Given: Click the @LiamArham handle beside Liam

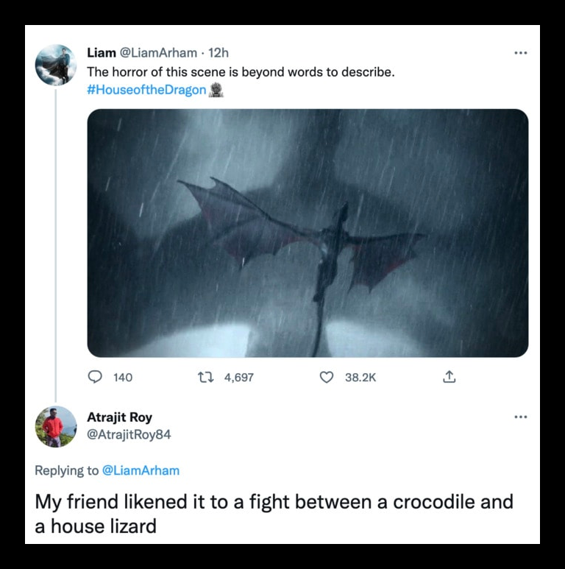Looking at the screenshot, I should [158, 53].
